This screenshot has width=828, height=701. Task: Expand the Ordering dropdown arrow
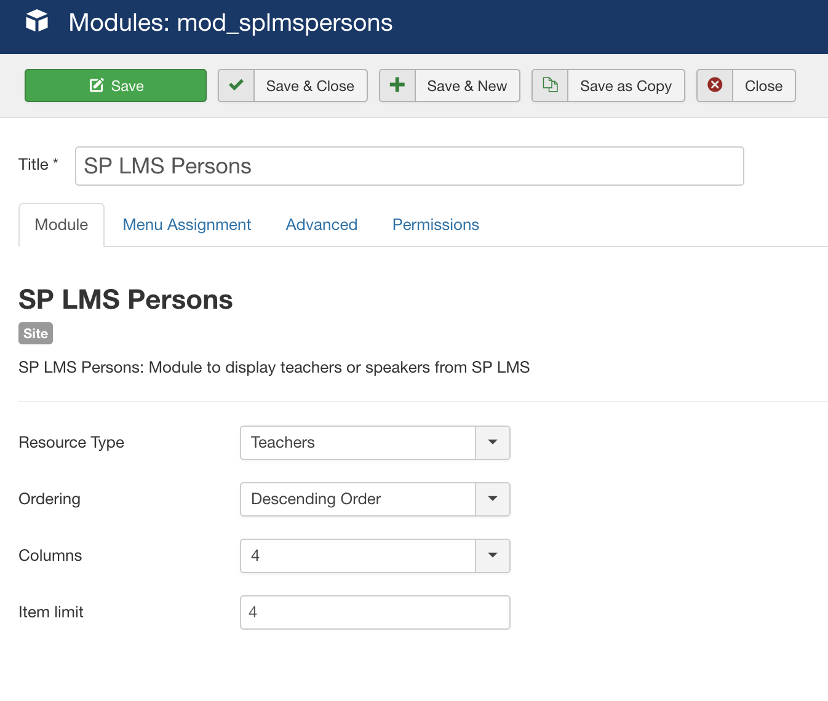click(x=493, y=499)
